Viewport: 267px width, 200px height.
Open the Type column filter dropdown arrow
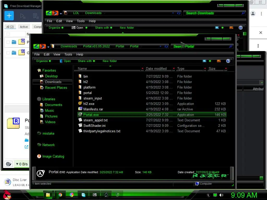coord(205,68)
